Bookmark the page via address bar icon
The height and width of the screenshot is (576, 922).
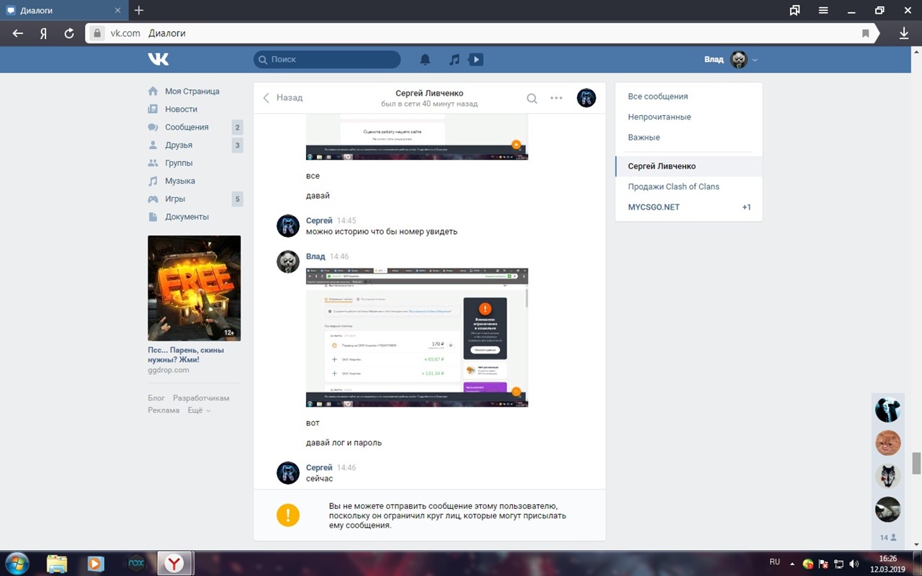click(866, 33)
